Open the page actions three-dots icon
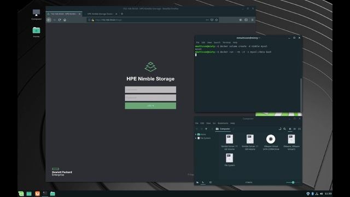This screenshot has height=197, width=350. pyautogui.click(x=207, y=20)
